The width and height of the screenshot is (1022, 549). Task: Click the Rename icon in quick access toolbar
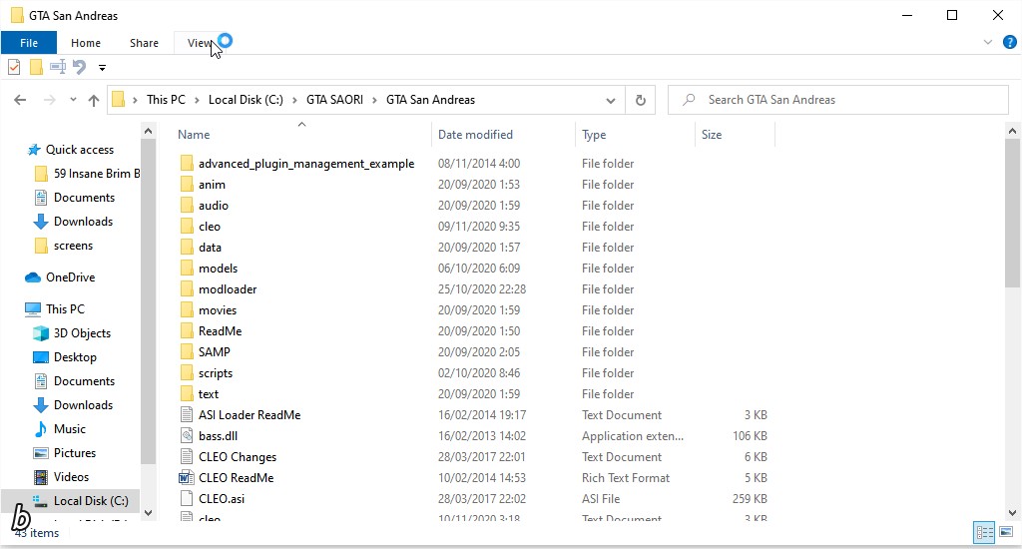58,67
